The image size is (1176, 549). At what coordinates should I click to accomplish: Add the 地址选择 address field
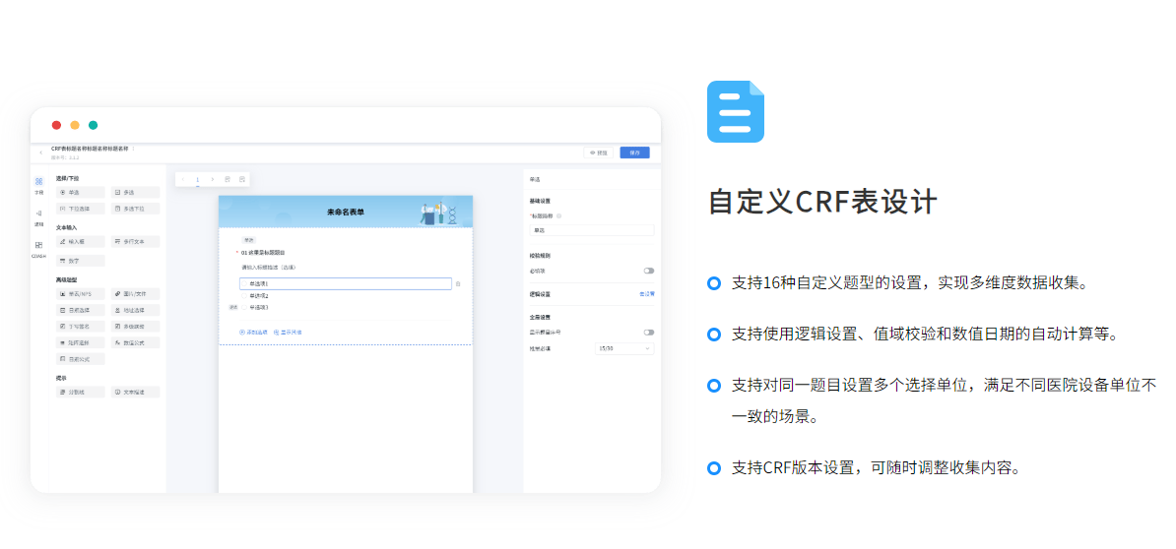pyautogui.click(x=134, y=310)
